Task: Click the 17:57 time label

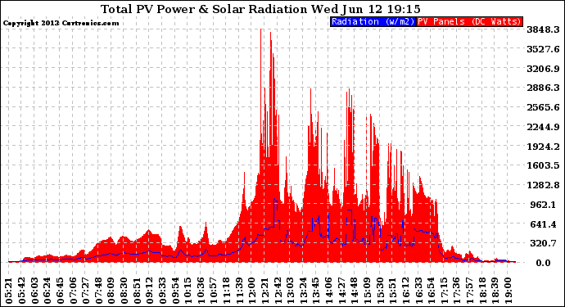Action: pyautogui.click(x=469, y=291)
